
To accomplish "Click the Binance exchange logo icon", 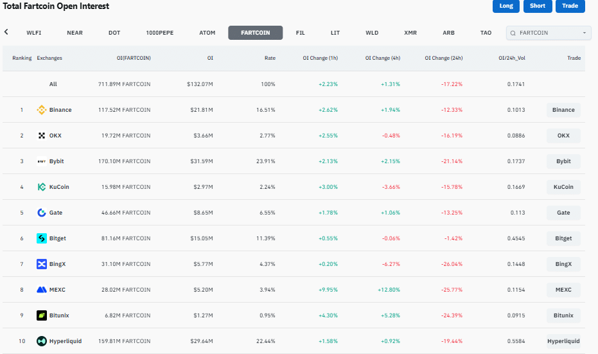I will point(42,110).
